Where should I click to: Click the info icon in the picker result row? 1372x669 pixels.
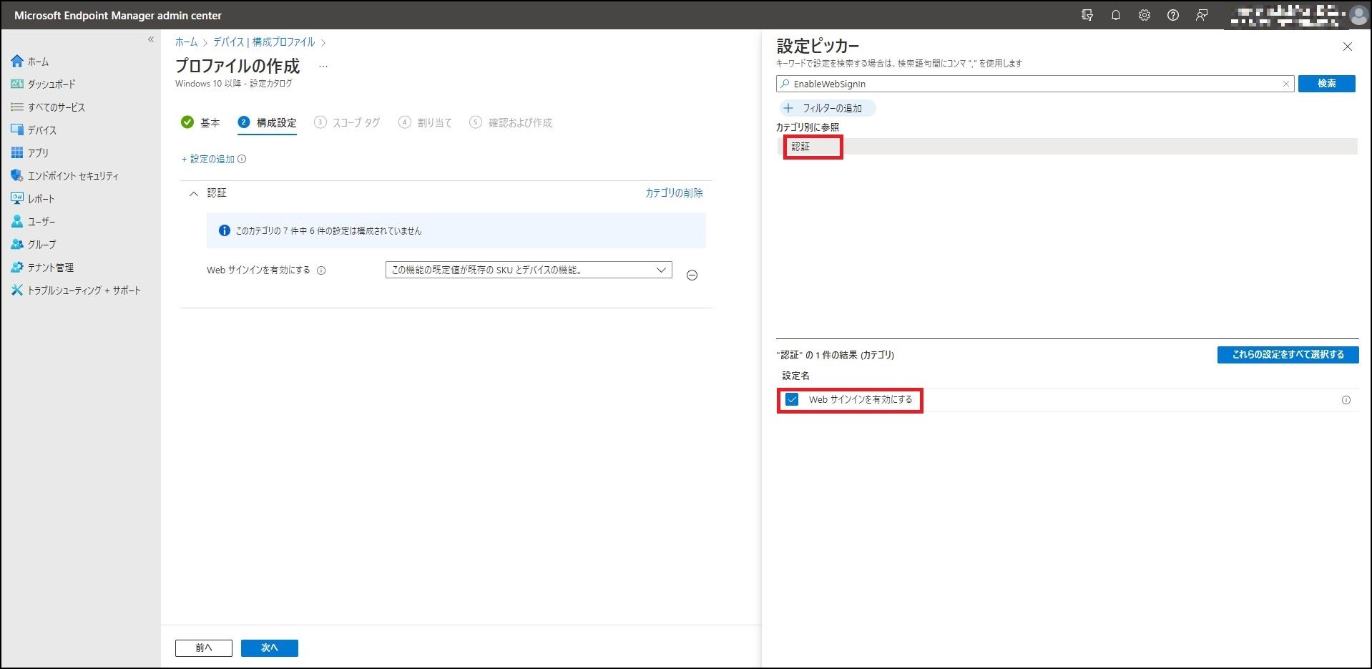[1346, 400]
